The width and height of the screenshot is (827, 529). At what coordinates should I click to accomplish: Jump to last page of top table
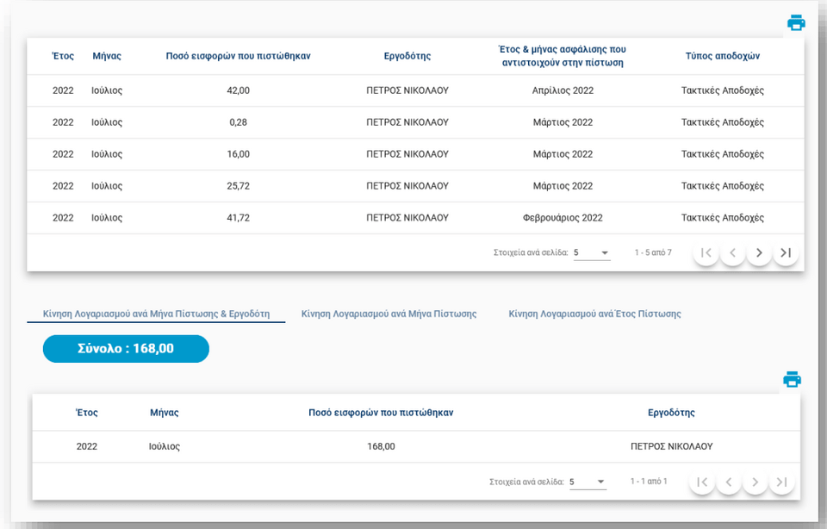tap(786, 252)
